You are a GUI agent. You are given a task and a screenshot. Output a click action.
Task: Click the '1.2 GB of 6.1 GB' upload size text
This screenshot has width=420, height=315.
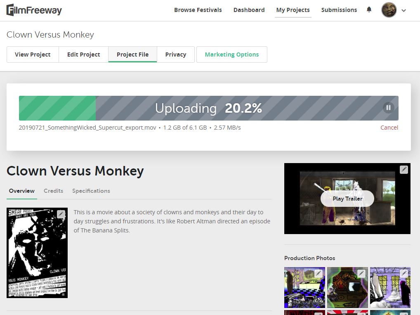pos(185,128)
